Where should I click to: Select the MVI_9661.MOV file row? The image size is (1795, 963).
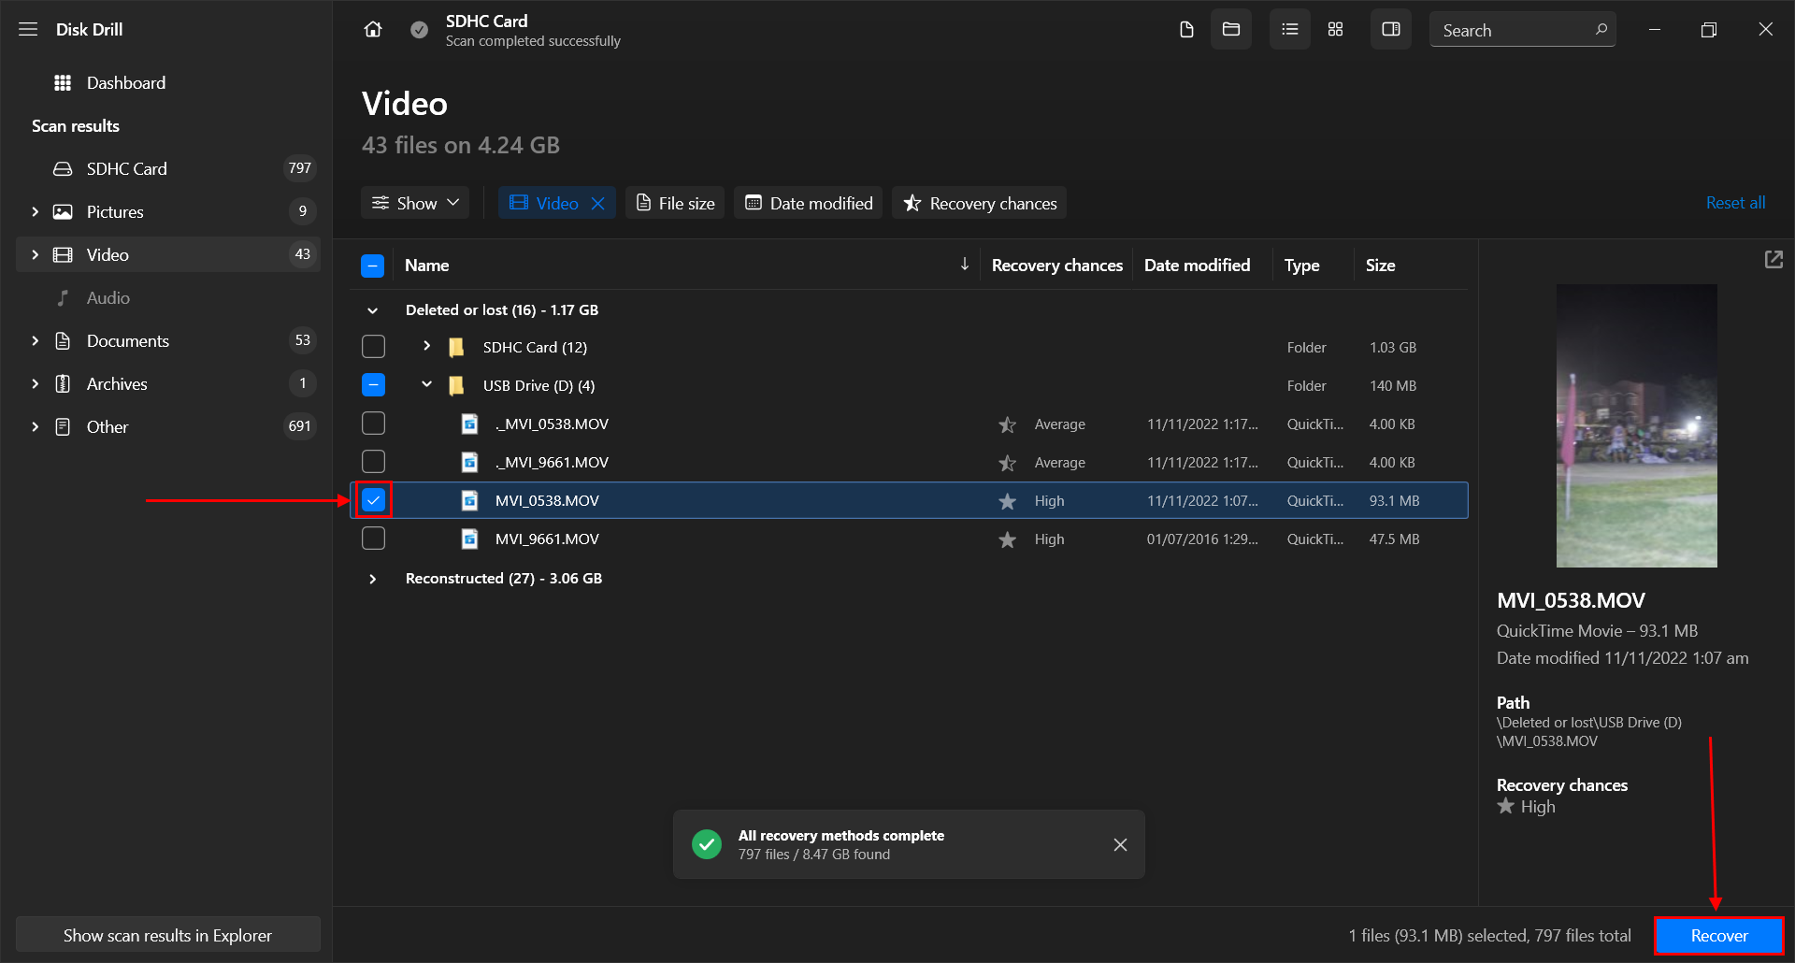point(909,539)
